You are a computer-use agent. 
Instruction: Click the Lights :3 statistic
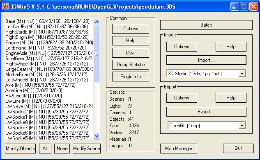120,106
